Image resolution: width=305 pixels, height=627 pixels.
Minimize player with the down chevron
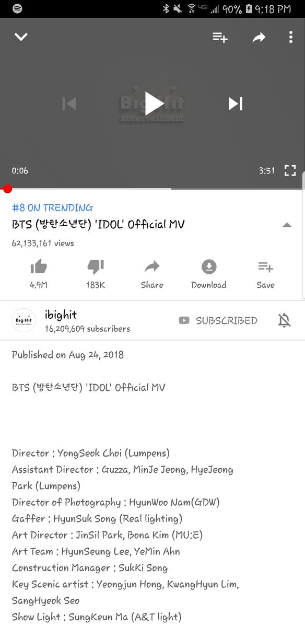[21, 37]
